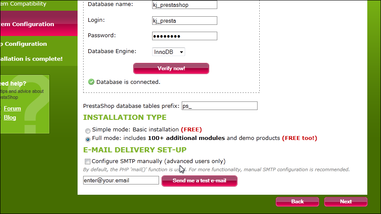
Task: Open the Blog help link
Action: [10, 117]
